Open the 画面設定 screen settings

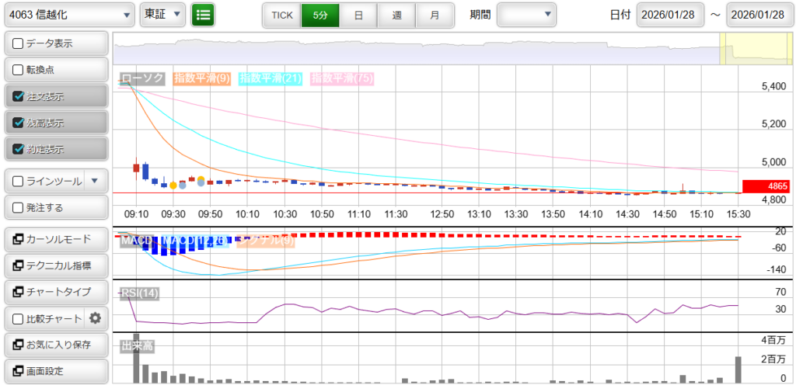click(54, 370)
